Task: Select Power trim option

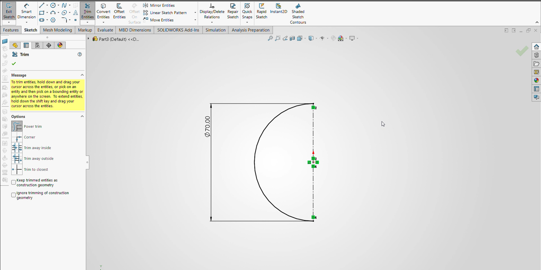Action: pos(17,126)
